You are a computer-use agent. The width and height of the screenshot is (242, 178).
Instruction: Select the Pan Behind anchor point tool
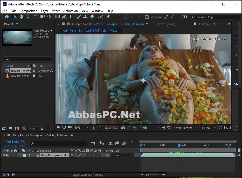coord(49,17)
